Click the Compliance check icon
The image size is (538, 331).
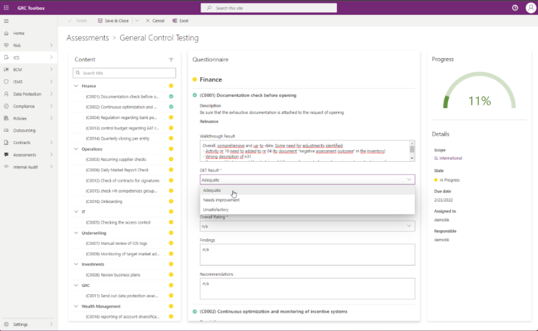(x=6, y=106)
